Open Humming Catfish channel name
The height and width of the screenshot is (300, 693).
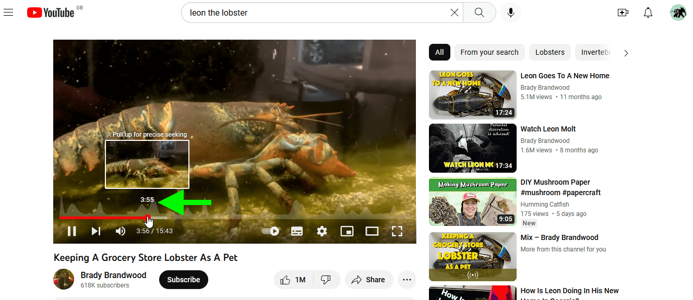pyautogui.click(x=545, y=205)
